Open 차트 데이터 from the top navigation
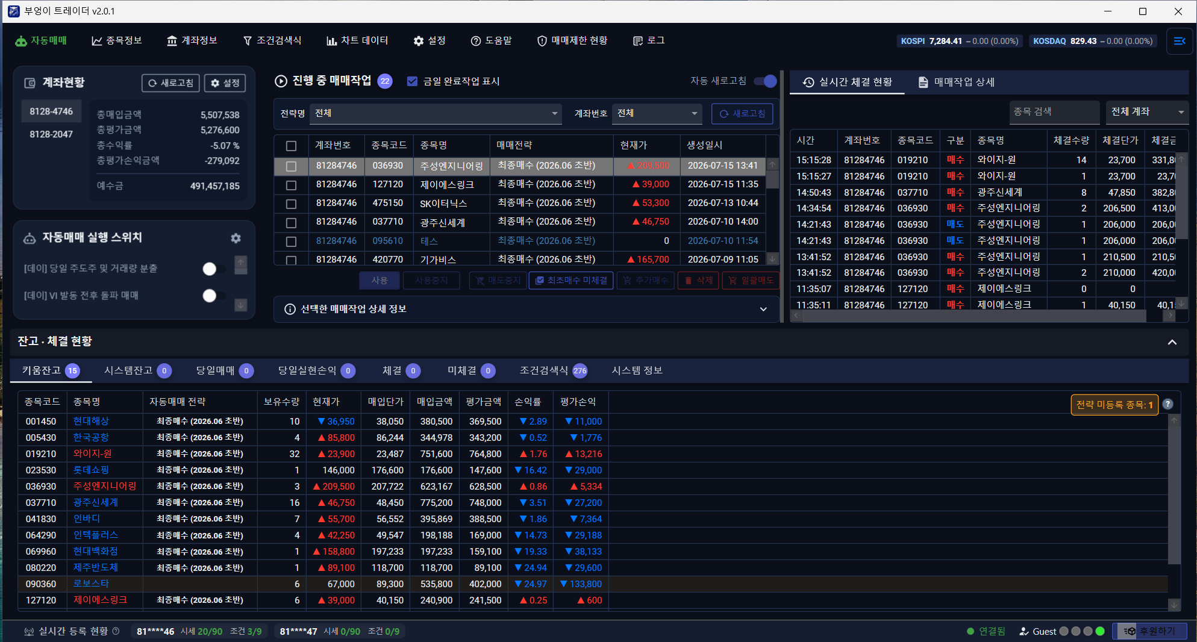 (x=357, y=40)
